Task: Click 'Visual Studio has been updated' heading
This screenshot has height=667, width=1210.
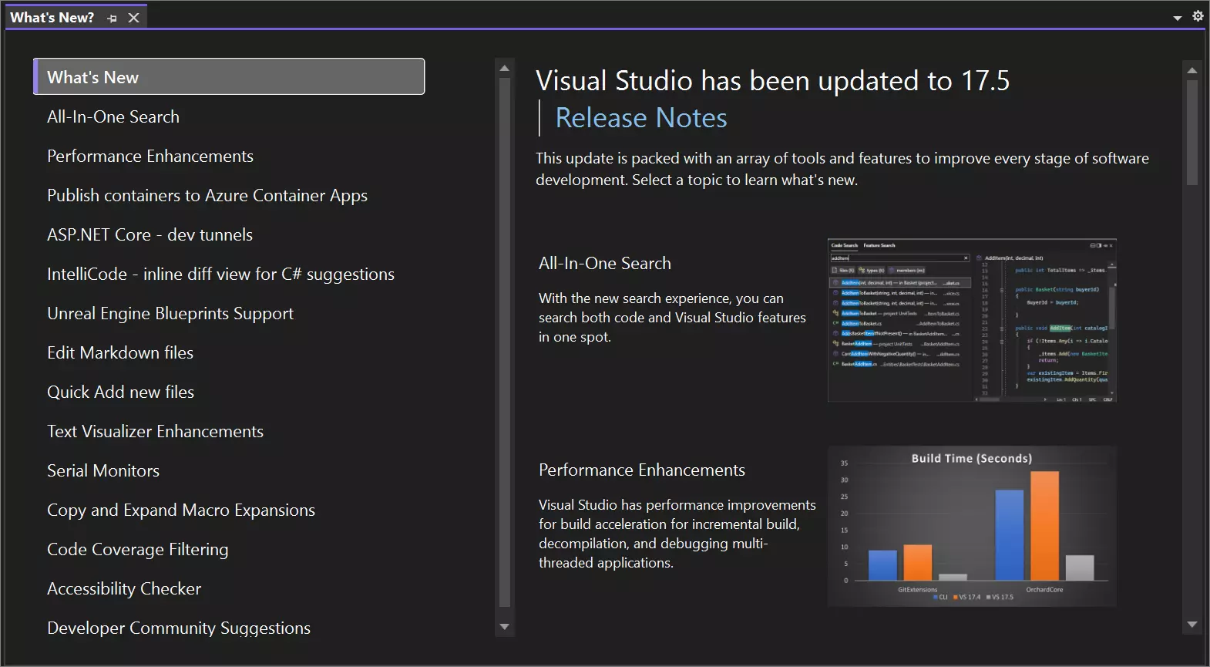Action: (x=772, y=80)
